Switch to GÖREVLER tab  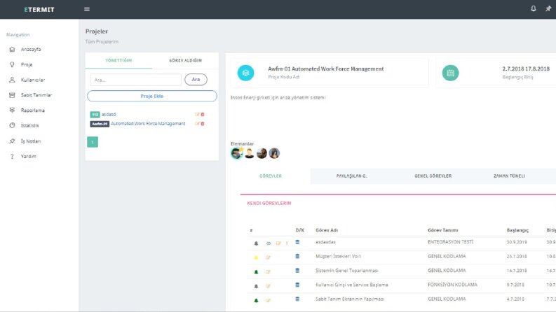click(x=271, y=176)
